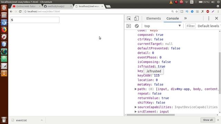Click the localhost address bar

[x=97, y=11]
